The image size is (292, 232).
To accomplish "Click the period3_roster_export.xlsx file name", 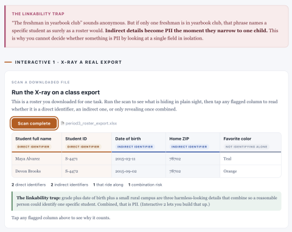I will (91, 123).
